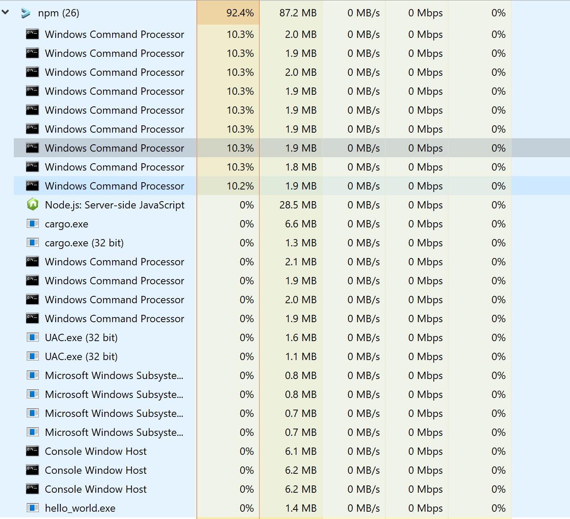Click the 92.4% CPU value for npm
Screen dimensions: 570x519
240,12
